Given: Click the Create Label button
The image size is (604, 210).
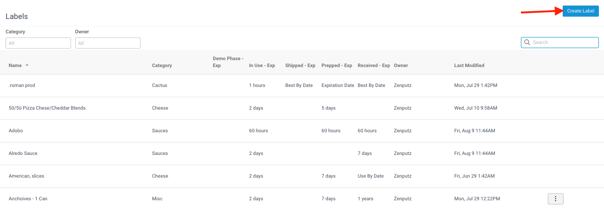Looking at the screenshot, I should [580, 11].
